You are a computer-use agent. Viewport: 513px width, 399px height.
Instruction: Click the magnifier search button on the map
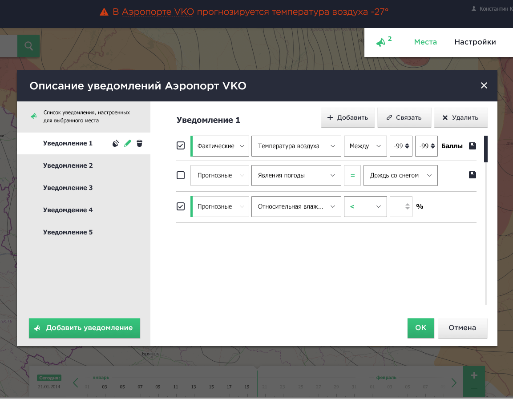(x=29, y=46)
